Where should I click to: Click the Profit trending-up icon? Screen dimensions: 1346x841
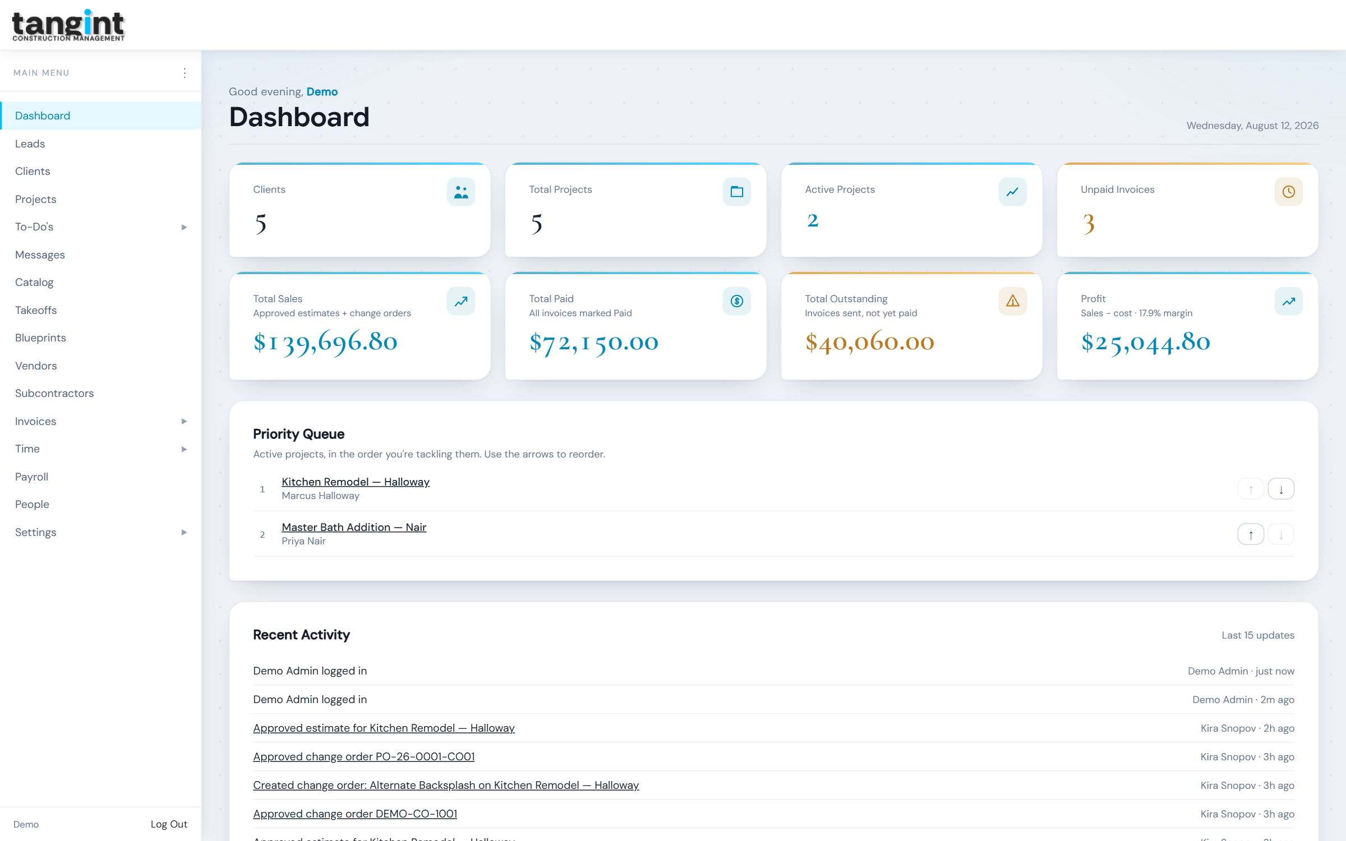click(1289, 301)
